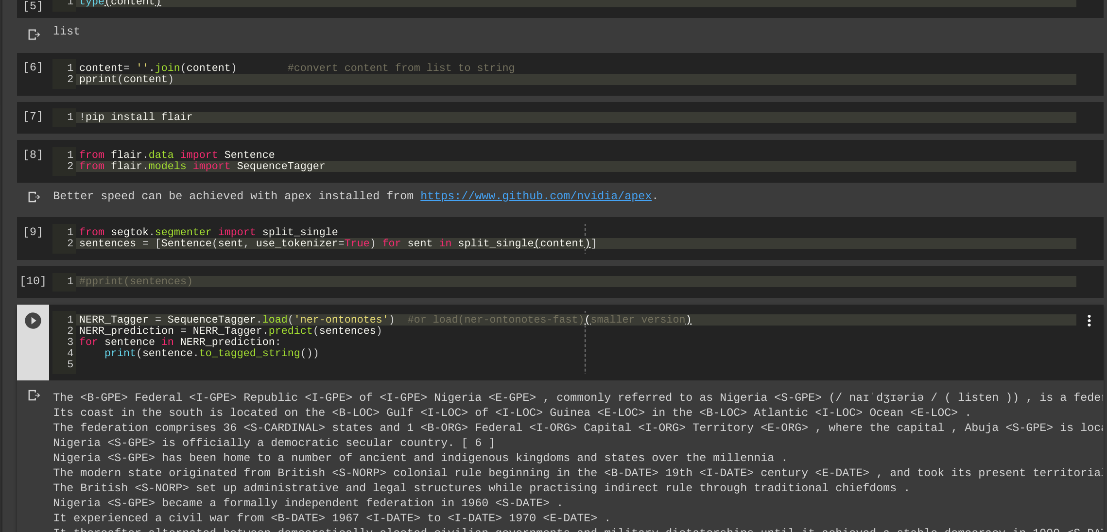Click the '#or load(ner-ontonotes-fast)' comment

(x=549, y=320)
